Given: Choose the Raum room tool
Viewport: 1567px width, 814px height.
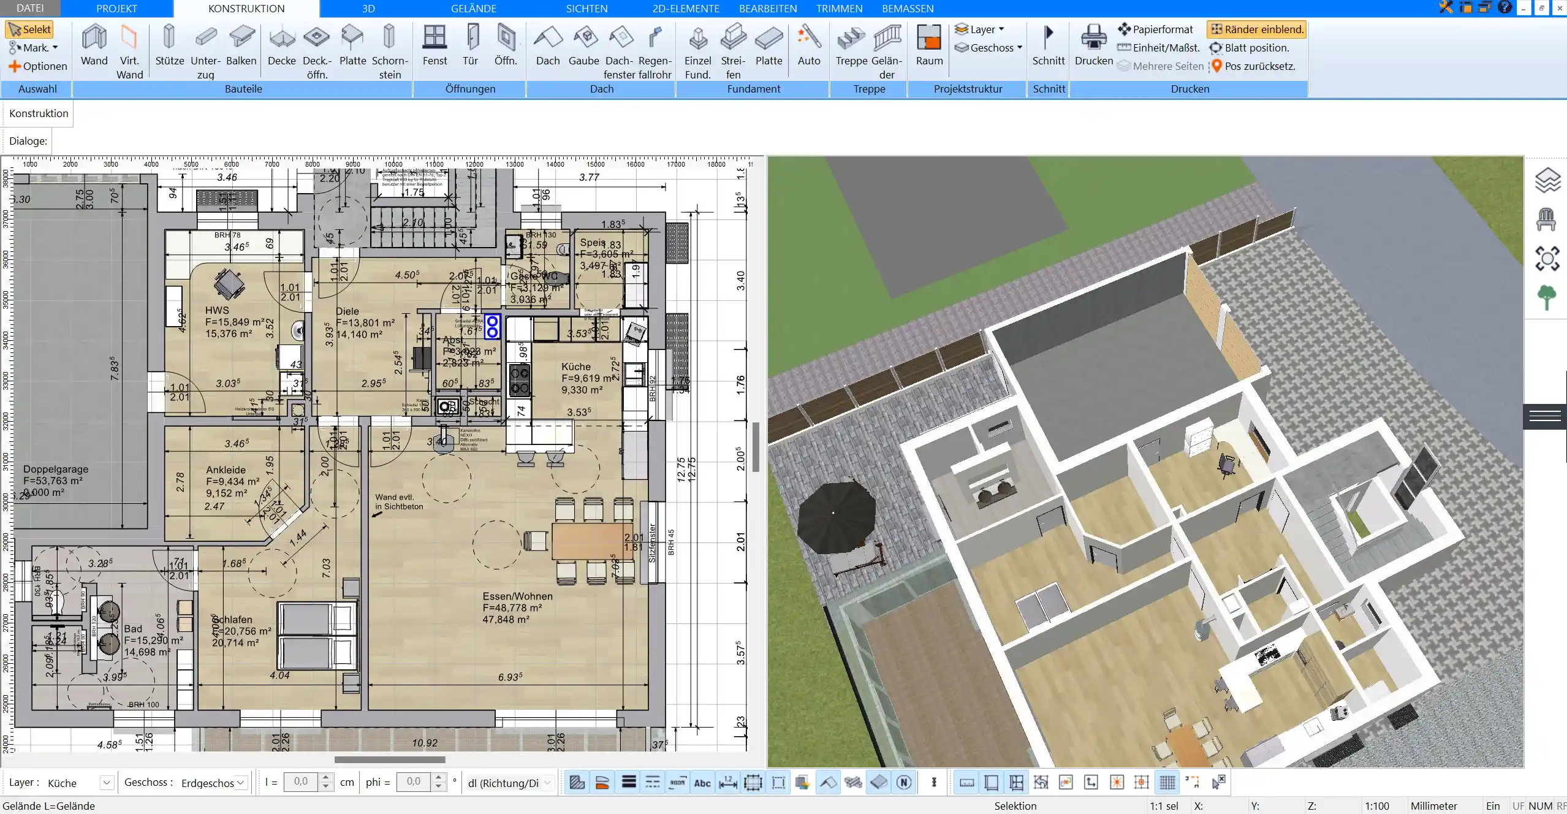Looking at the screenshot, I should 929,45.
